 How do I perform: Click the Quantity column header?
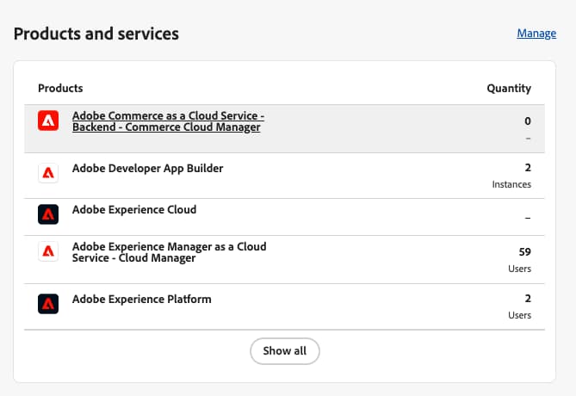click(x=508, y=88)
